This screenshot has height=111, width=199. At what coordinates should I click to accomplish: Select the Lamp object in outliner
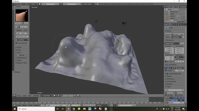coord(172,18)
